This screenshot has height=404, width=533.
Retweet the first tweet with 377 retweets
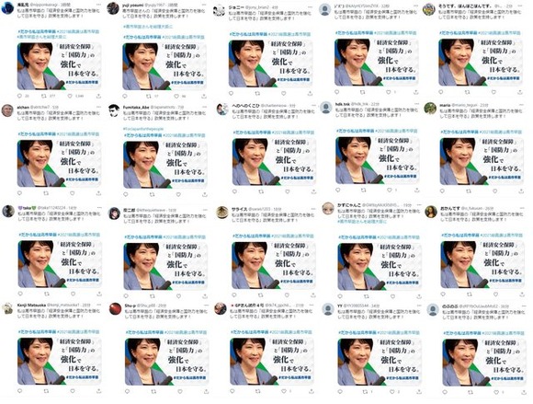(44, 97)
